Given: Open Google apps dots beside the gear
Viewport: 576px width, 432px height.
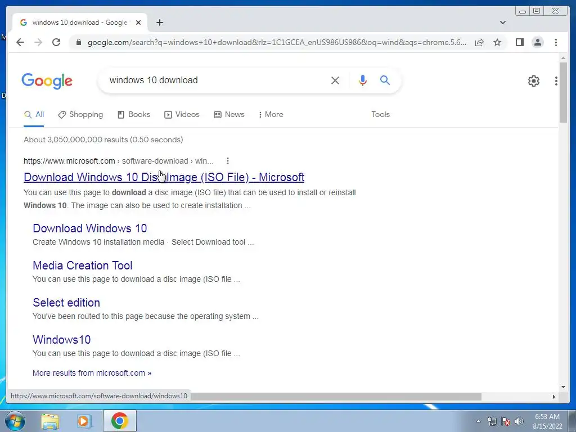Looking at the screenshot, I should [556, 81].
